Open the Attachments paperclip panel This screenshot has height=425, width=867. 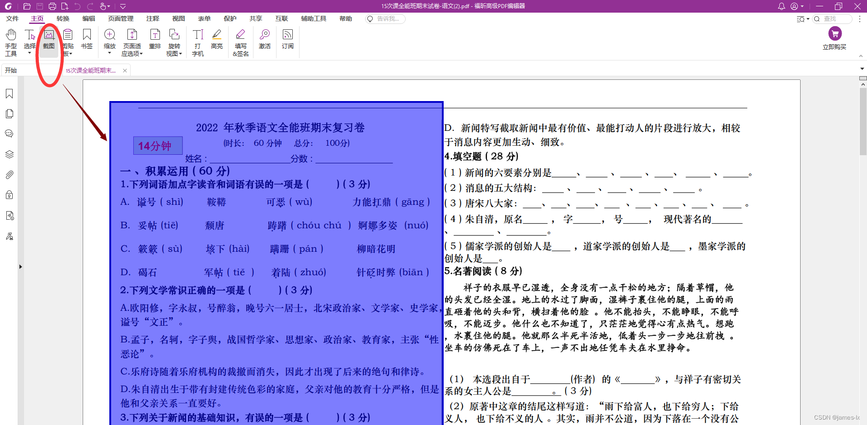click(x=9, y=175)
